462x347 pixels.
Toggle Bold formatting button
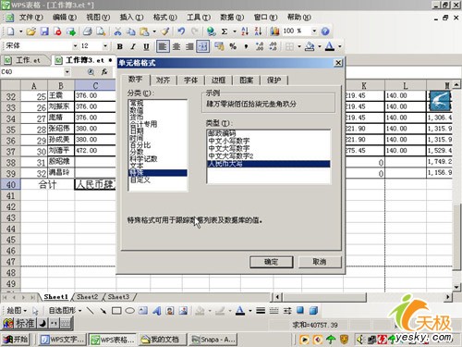click(120, 46)
